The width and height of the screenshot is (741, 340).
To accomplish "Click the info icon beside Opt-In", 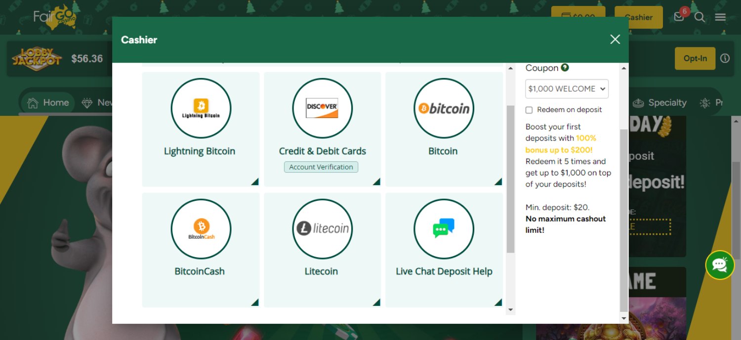I will click(725, 58).
